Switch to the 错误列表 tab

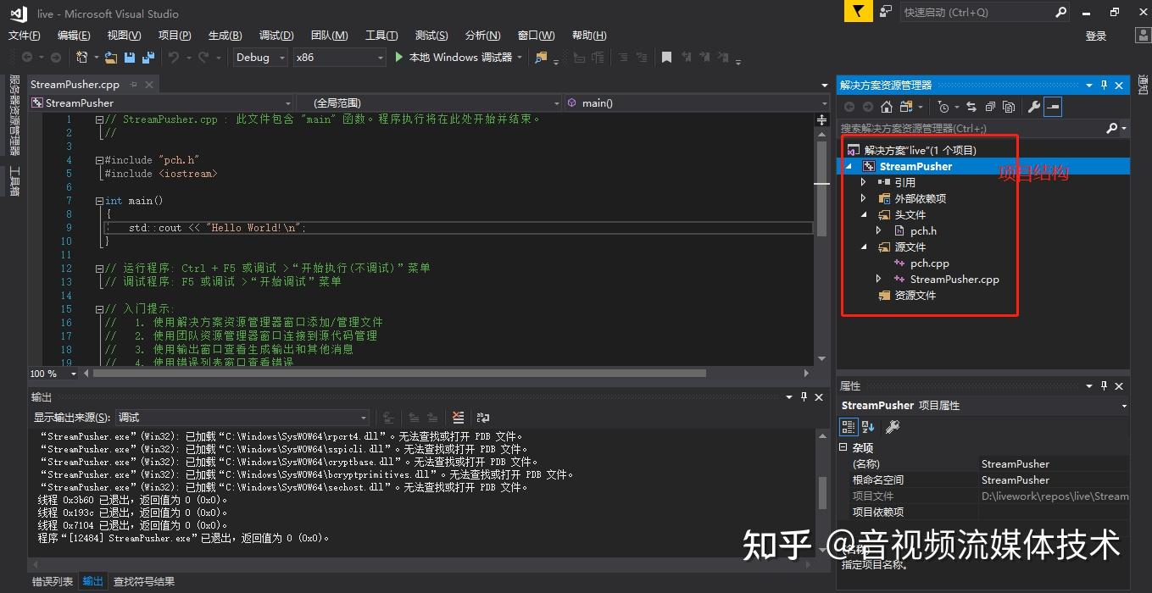(52, 581)
